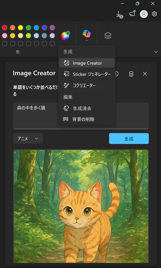
Task: Open the アニメ style dropdown
Action: point(28,138)
